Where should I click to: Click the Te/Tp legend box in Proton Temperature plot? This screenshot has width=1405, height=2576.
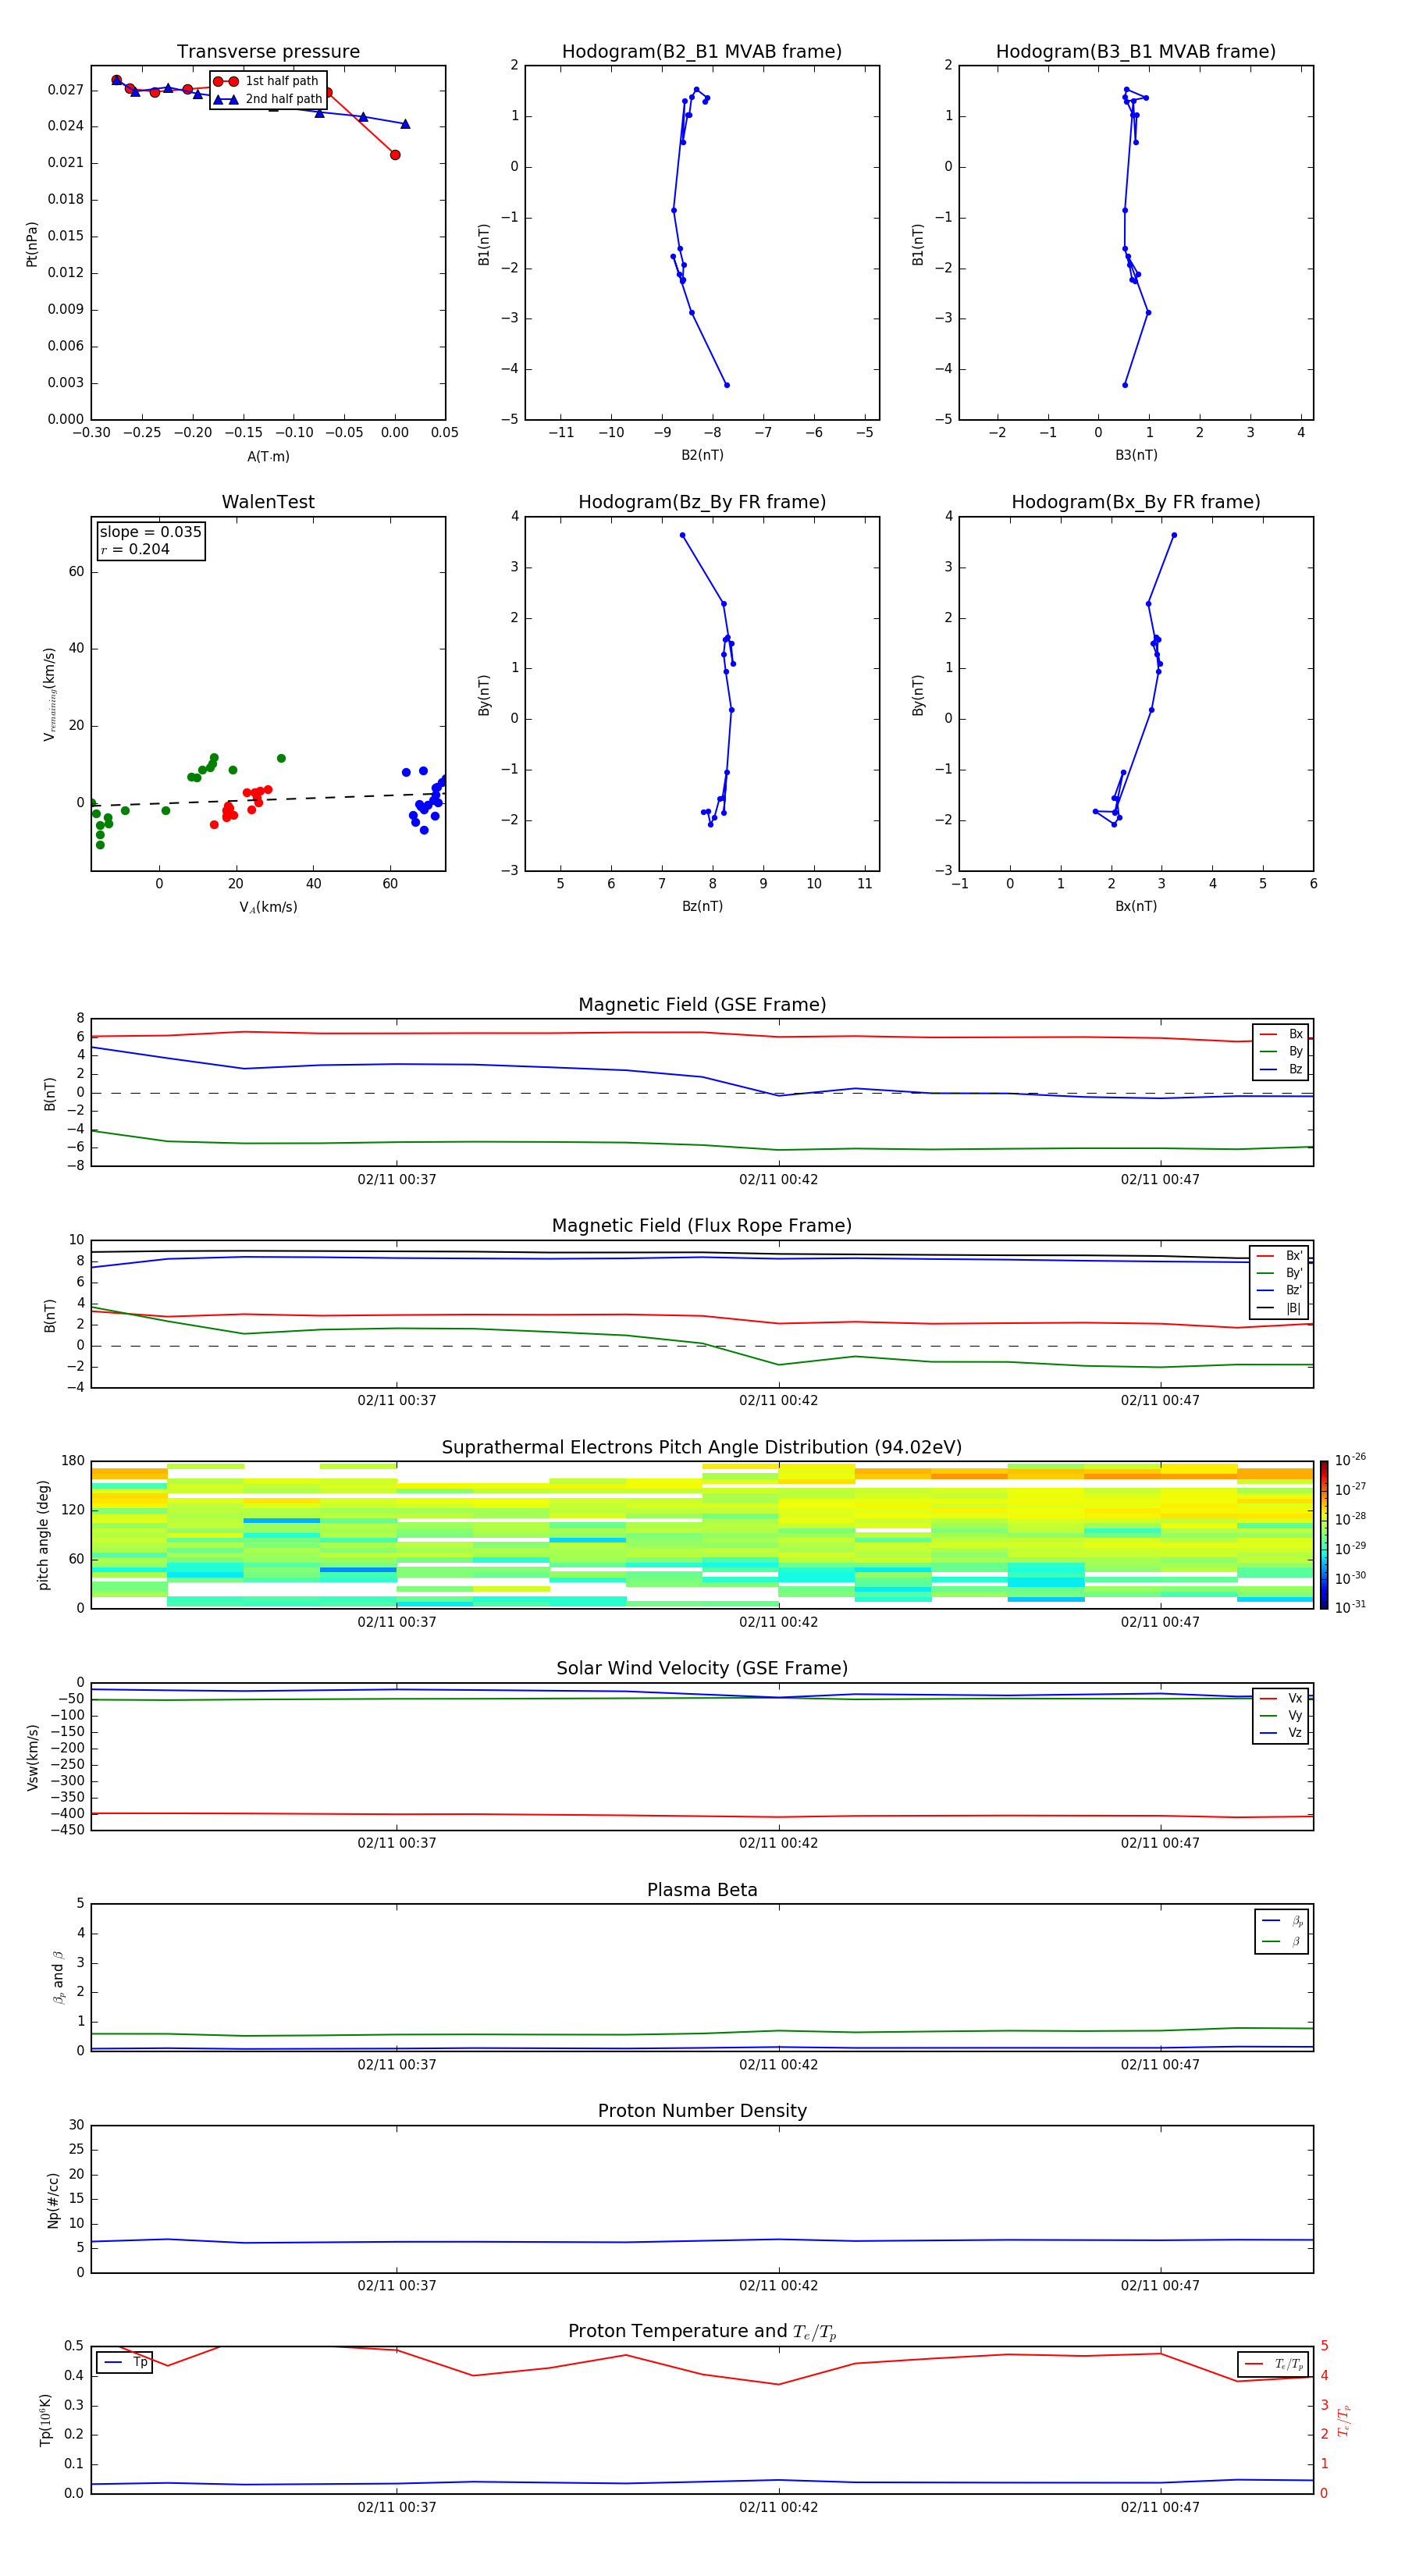(1272, 2364)
